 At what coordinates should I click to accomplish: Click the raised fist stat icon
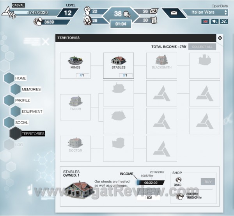click(x=87, y=11)
